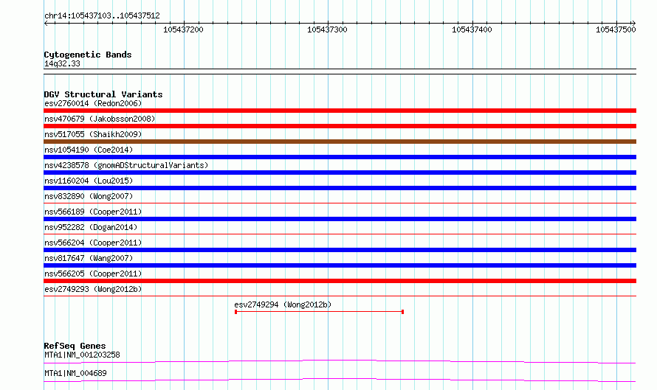The height and width of the screenshot is (390, 657).
Task: Click variant label nsv832890 (Wong2007)
Action: 89,196
